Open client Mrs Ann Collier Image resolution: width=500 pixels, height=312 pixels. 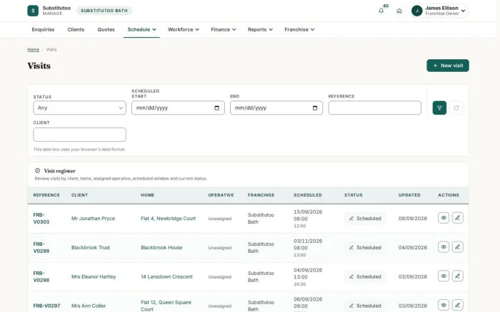click(x=89, y=306)
